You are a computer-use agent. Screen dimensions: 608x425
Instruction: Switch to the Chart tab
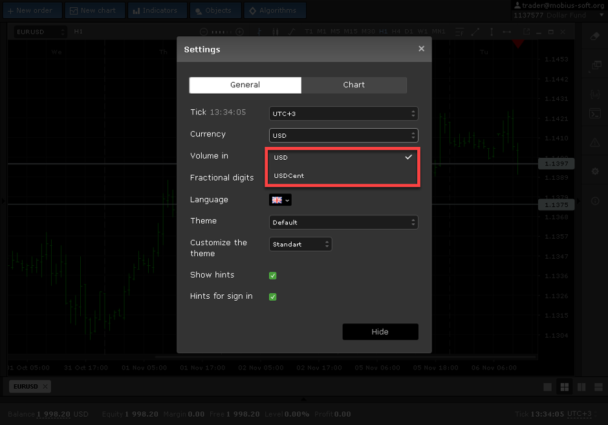354,85
